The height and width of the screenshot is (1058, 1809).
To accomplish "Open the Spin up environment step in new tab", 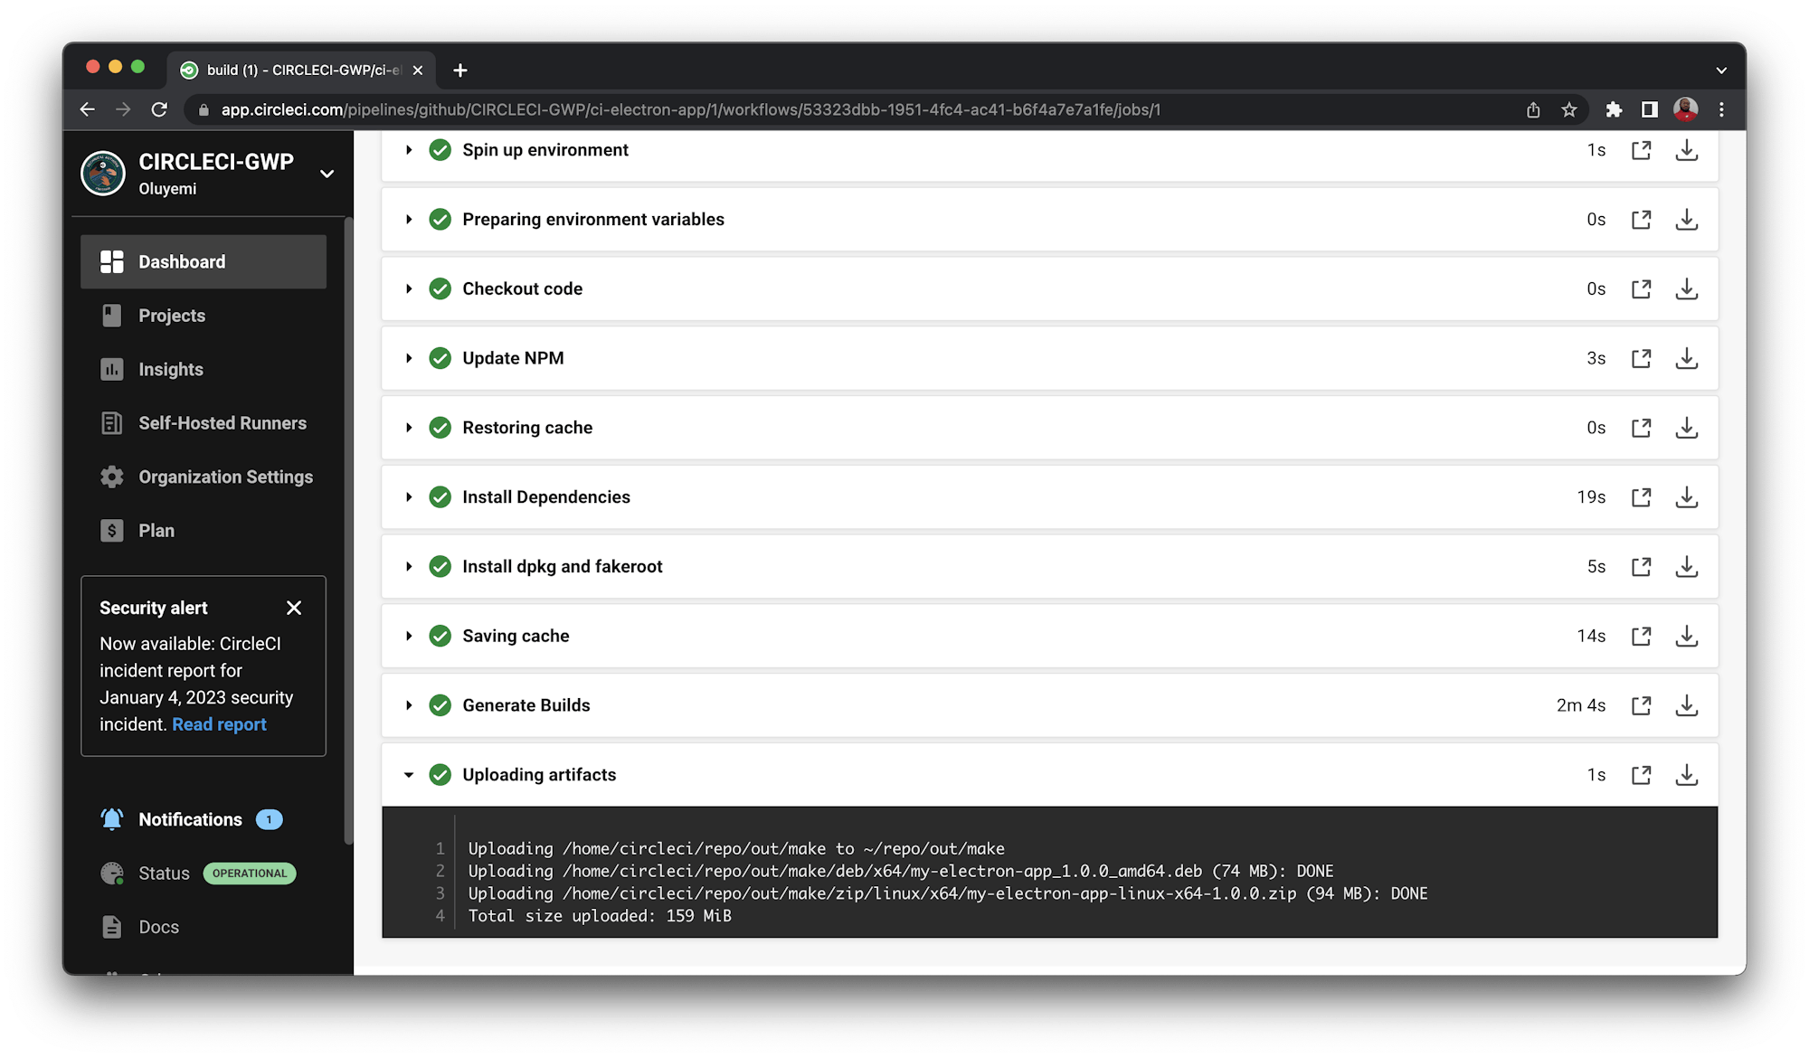I will [x=1642, y=150].
